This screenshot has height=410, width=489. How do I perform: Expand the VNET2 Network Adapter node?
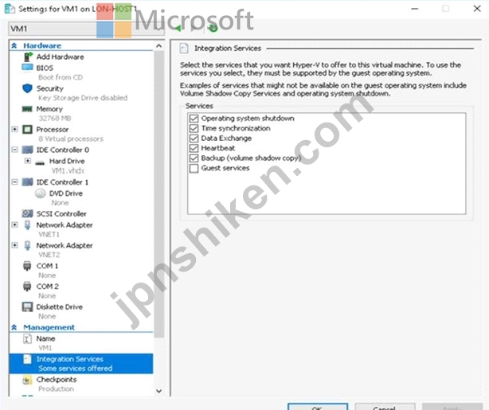coord(14,245)
